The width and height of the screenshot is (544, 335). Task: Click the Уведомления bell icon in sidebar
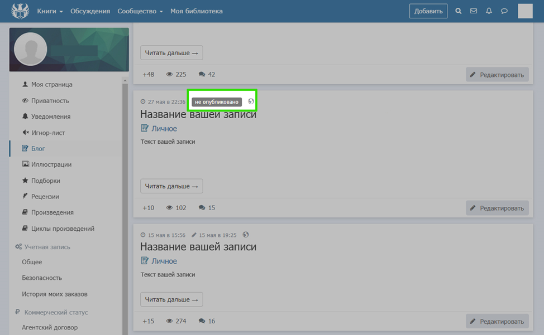(x=25, y=116)
